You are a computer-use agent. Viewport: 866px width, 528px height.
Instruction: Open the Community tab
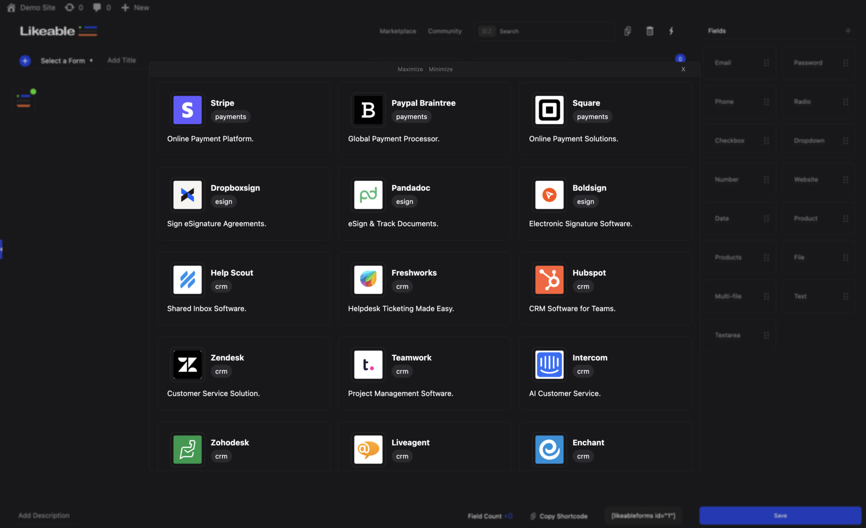[x=445, y=31]
